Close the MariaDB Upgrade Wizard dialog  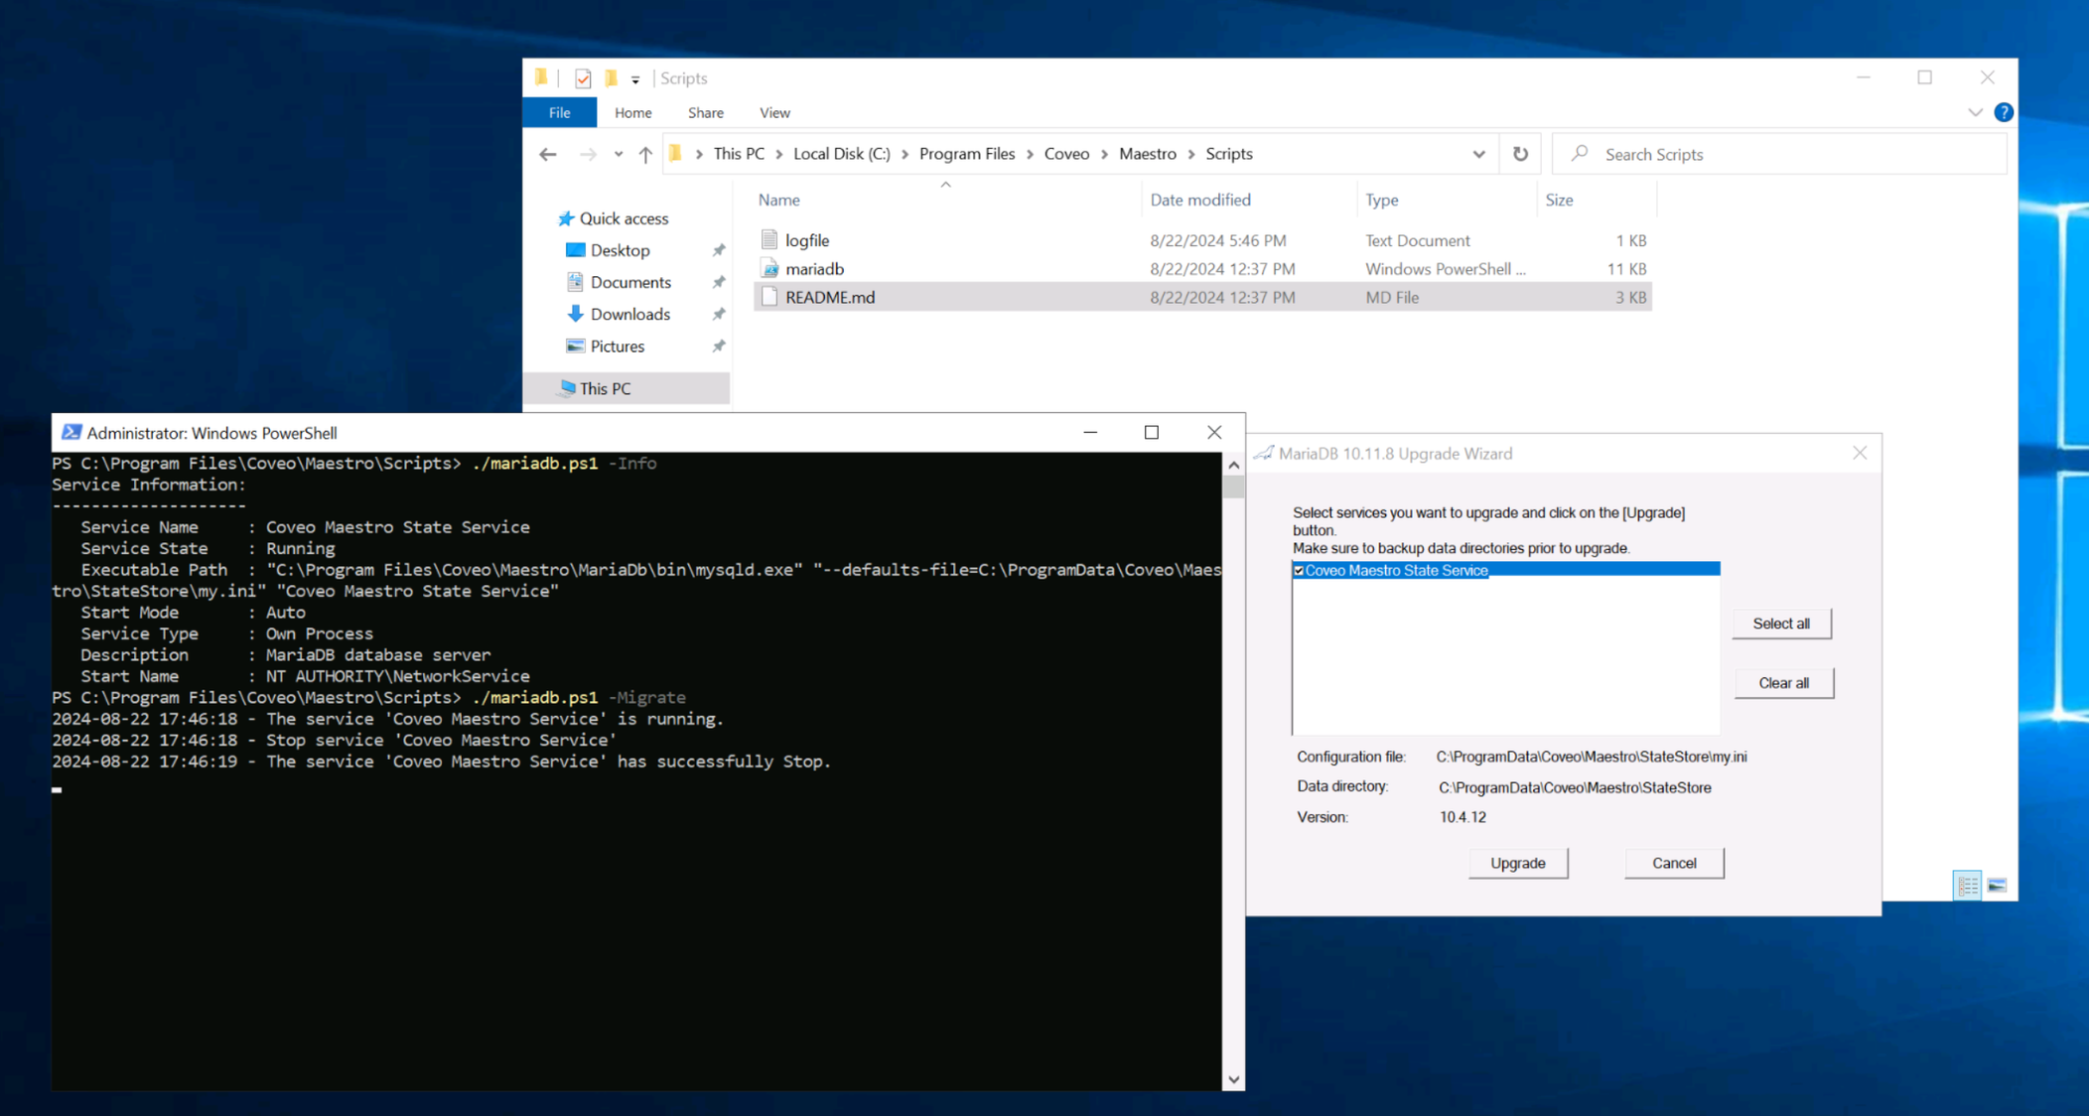pos(1859,453)
